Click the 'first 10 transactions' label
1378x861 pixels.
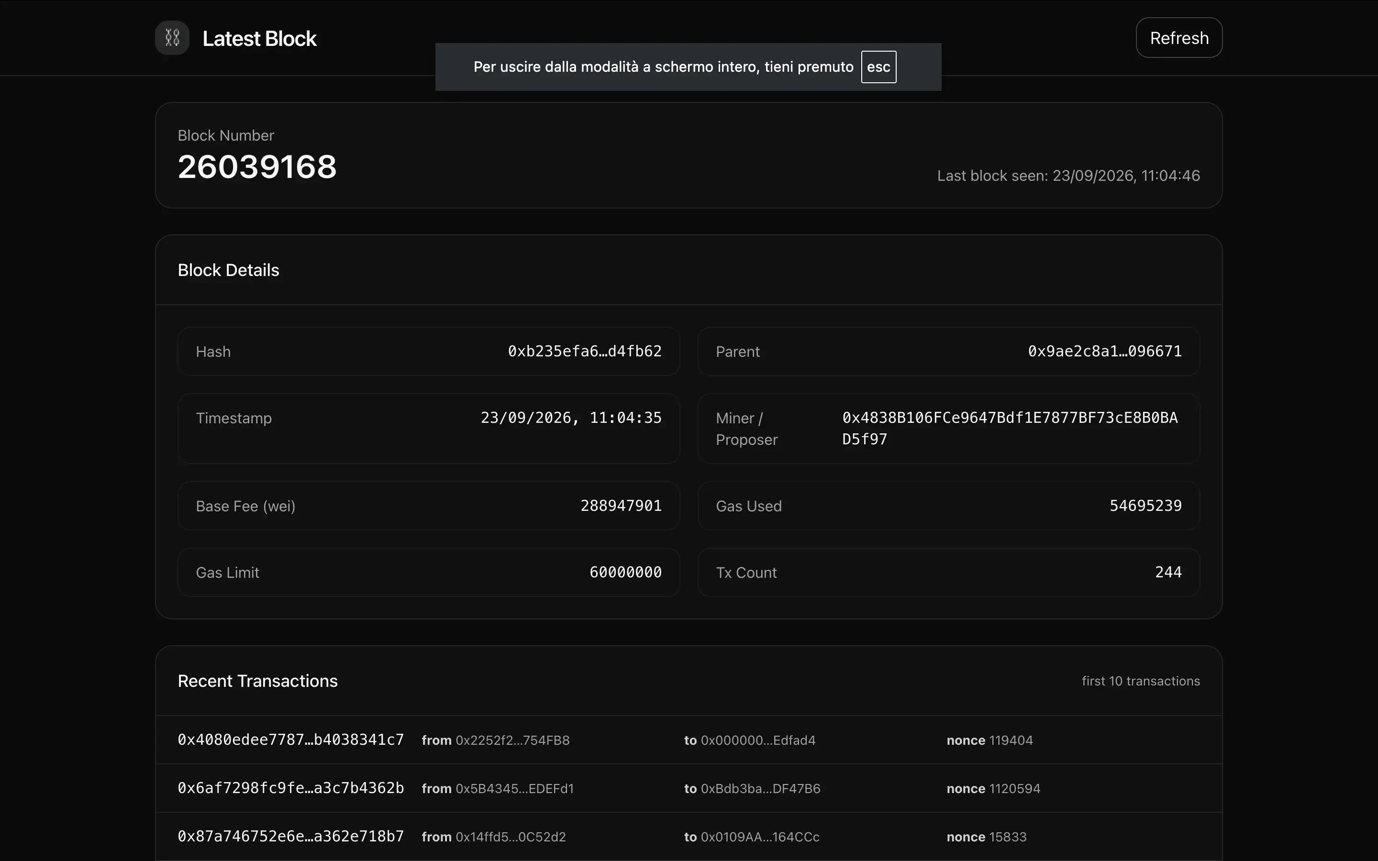click(1141, 681)
